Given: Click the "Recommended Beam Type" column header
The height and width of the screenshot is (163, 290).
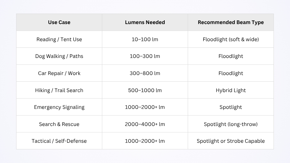Looking at the screenshot, I should pyautogui.click(x=231, y=22).
